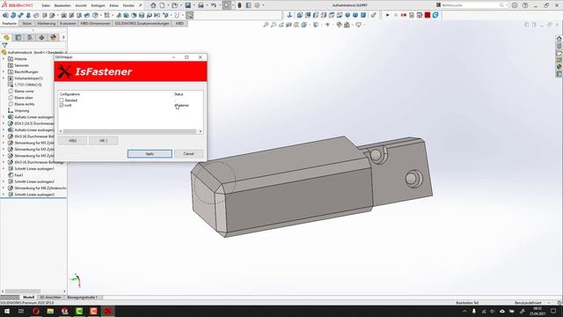This screenshot has width=563, height=317.
Task: Expand the Volumenkörper(1) tree node
Action: [4, 78]
